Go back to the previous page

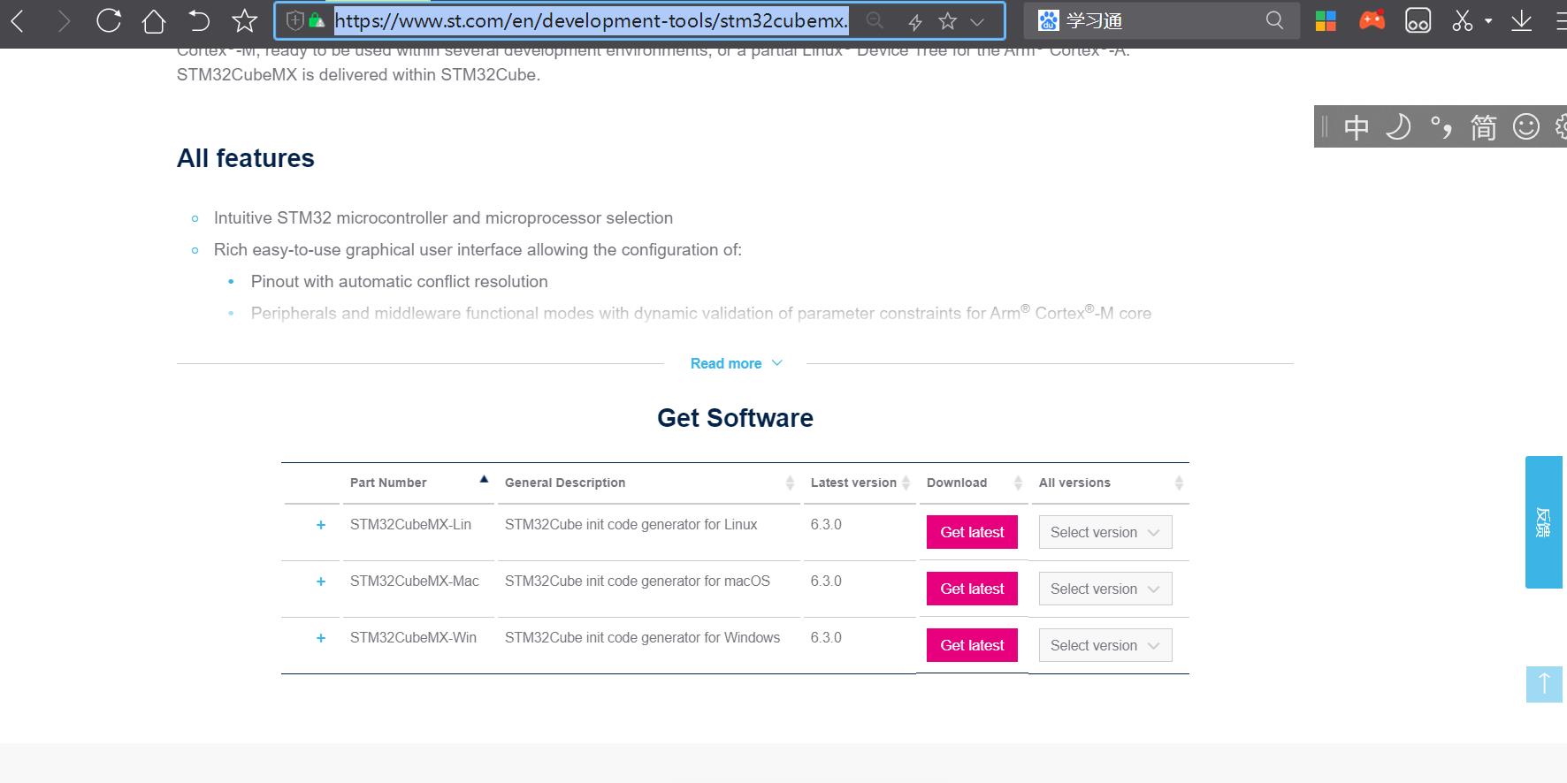click(x=18, y=21)
